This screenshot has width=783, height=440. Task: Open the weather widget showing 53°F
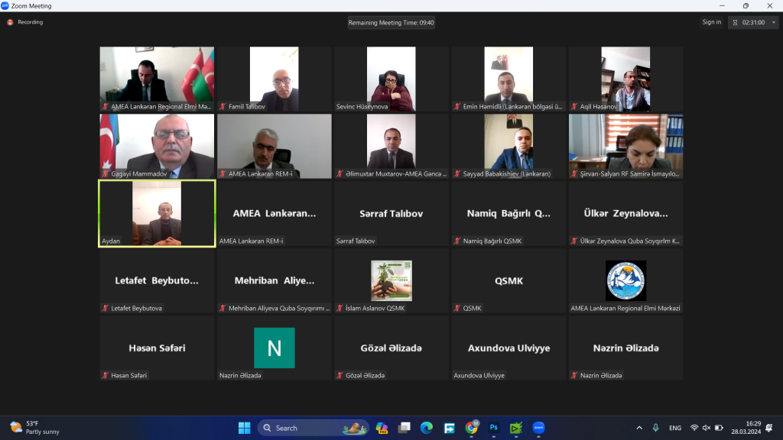click(x=35, y=428)
